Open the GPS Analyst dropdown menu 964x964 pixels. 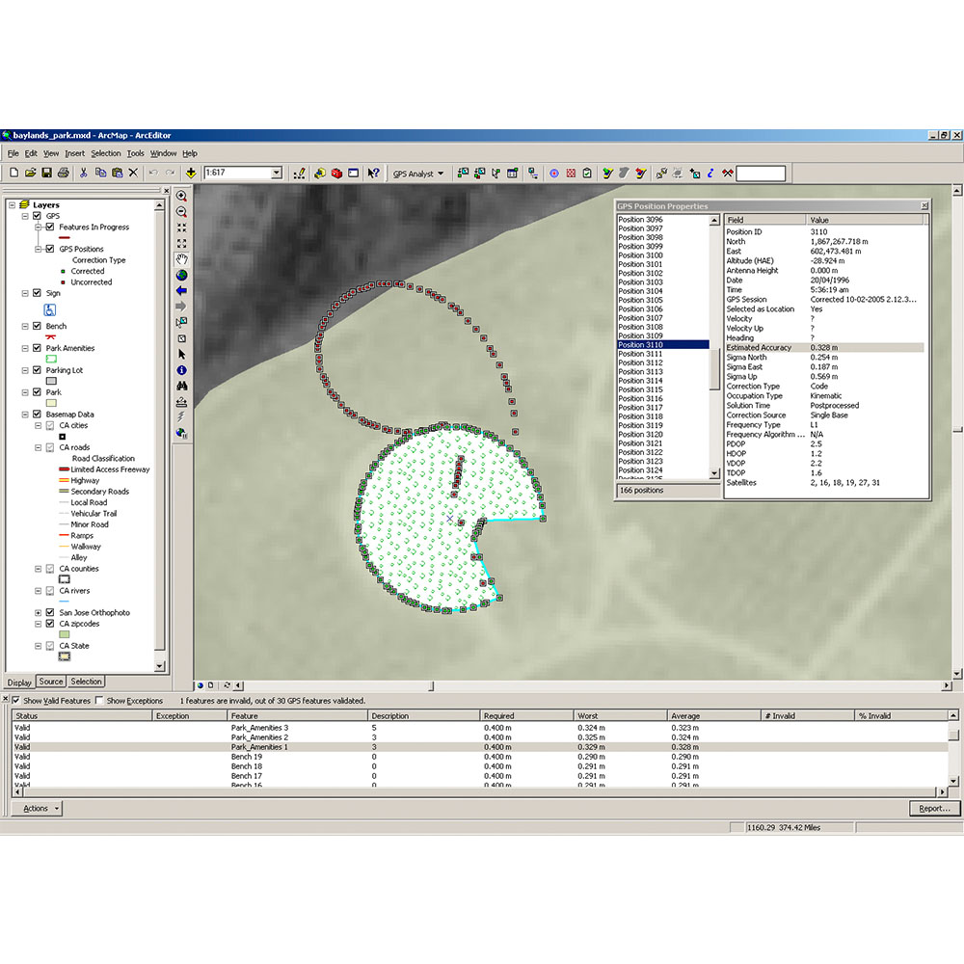click(418, 174)
